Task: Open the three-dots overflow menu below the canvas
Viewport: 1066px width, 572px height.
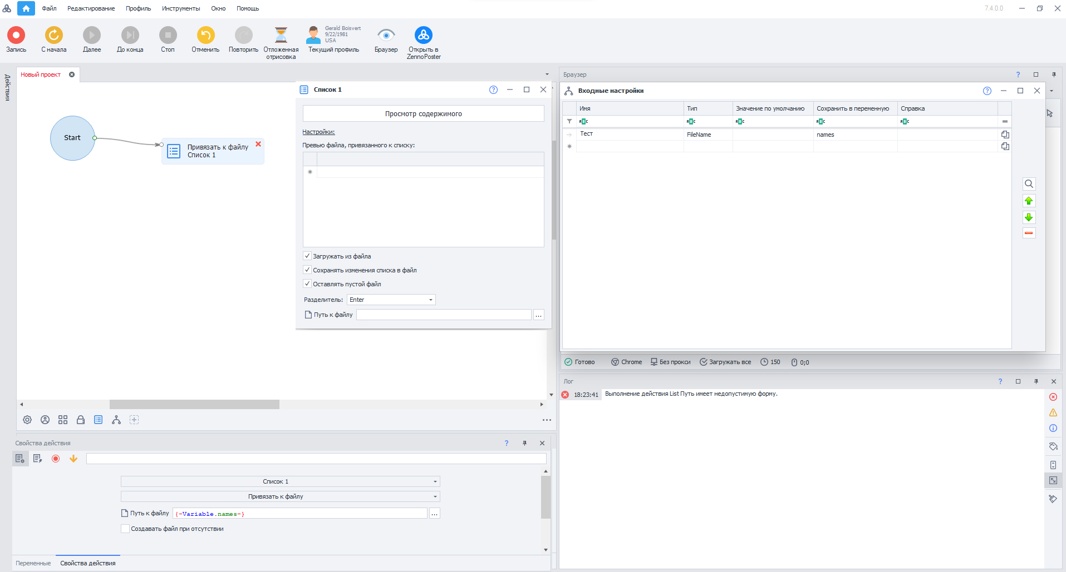Action: click(547, 420)
